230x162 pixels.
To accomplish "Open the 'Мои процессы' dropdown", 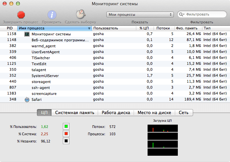I will coord(140,15).
